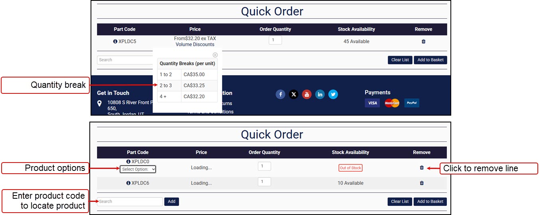This screenshot has width=539, height=215.
Task: Click the info icon beside XPLDC6
Action: coord(128,183)
